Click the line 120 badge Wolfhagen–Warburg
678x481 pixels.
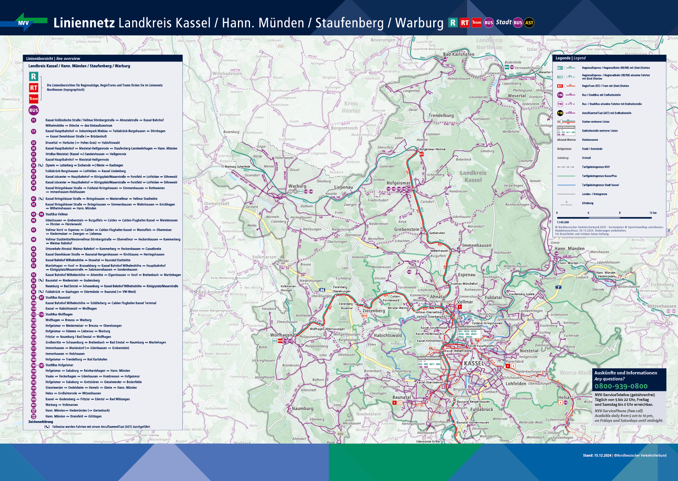coord(33,320)
